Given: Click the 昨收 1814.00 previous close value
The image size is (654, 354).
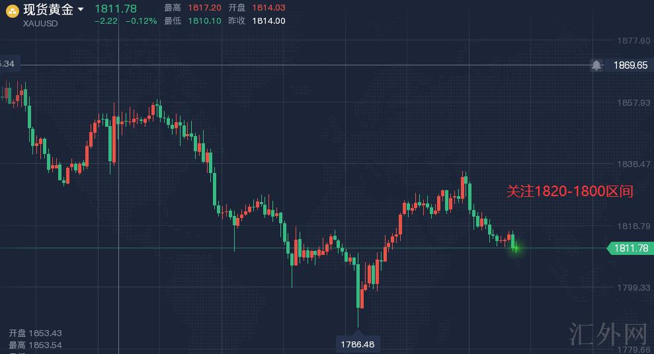Looking at the screenshot, I should point(268,20).
